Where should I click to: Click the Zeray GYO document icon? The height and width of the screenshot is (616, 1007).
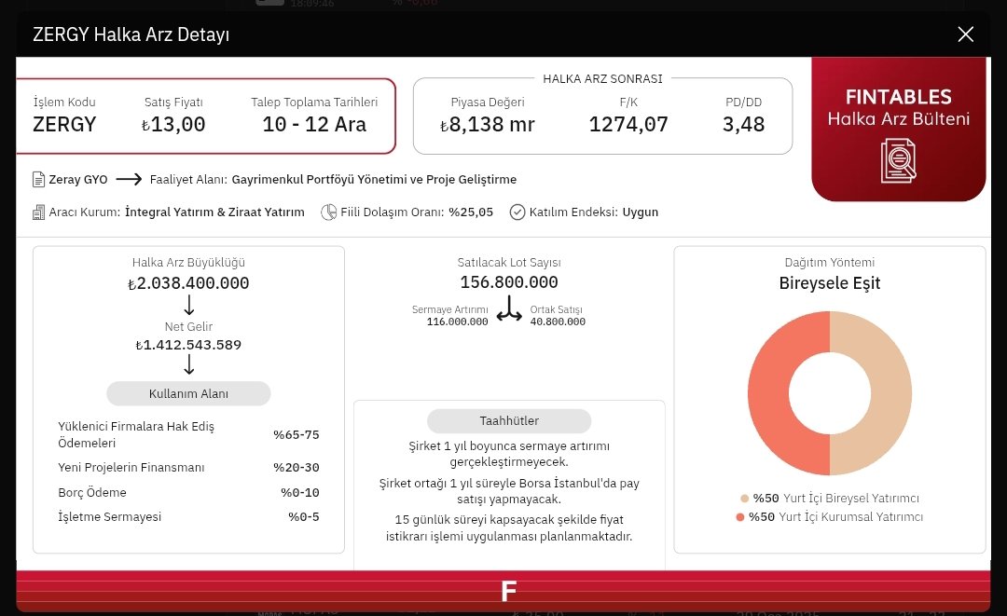click(x=38, y=180)
